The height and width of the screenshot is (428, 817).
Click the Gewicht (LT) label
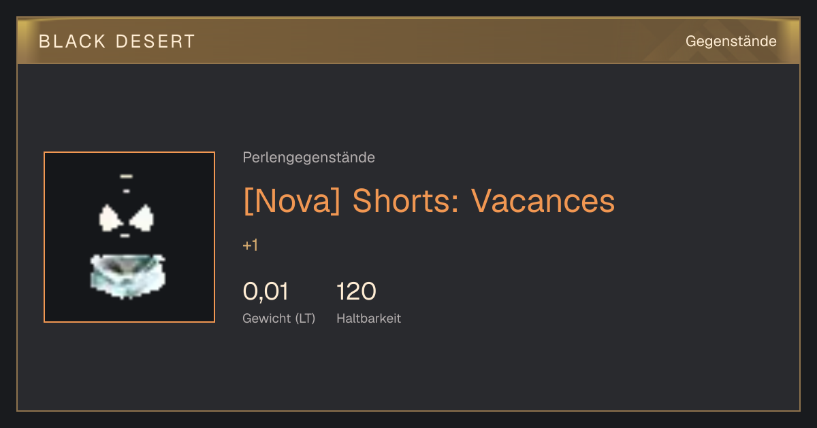279,319
